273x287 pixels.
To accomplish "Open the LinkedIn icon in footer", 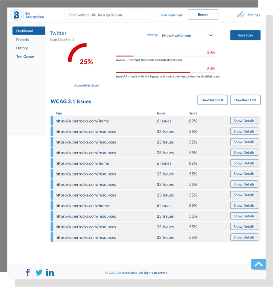I will [50, 272].
